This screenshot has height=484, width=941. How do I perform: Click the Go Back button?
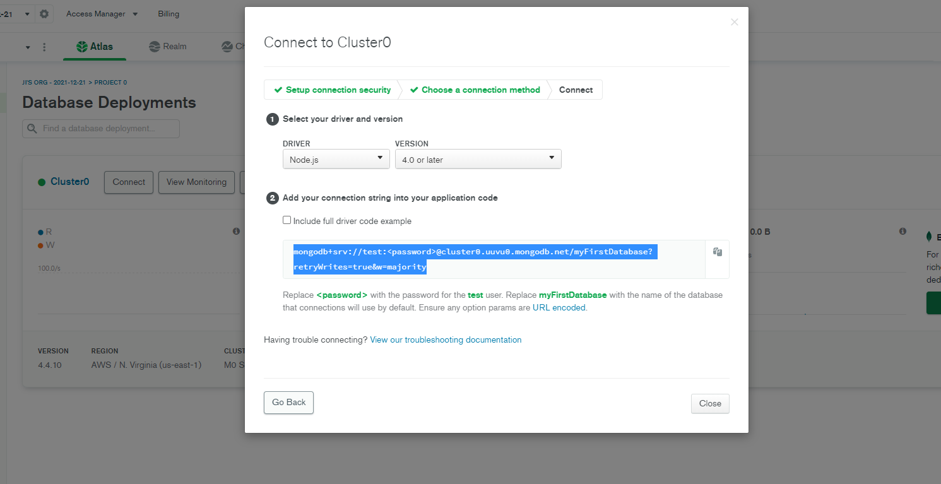[x=288, y=403]
